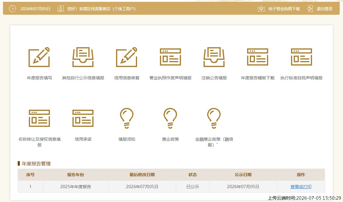Open the 注销公告填报 tray icon
Viewport: 343px width, 202px height.
pyautogui.click(x=214, y=57)
